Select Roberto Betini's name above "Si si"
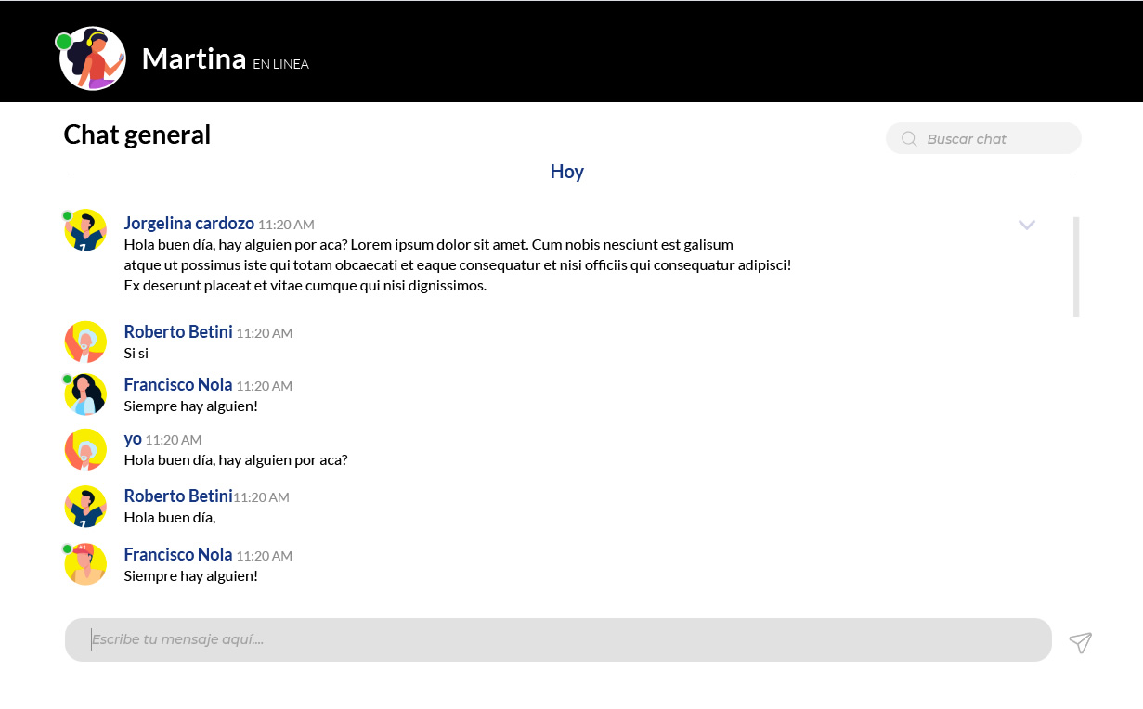The image size is (1143, 709). point(178,332)
